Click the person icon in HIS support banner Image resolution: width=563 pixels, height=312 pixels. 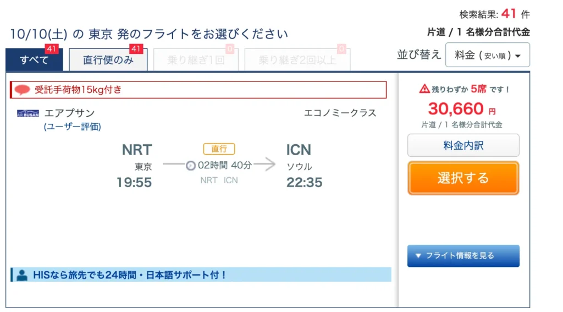pyautogui.click(x=22, y=275)
